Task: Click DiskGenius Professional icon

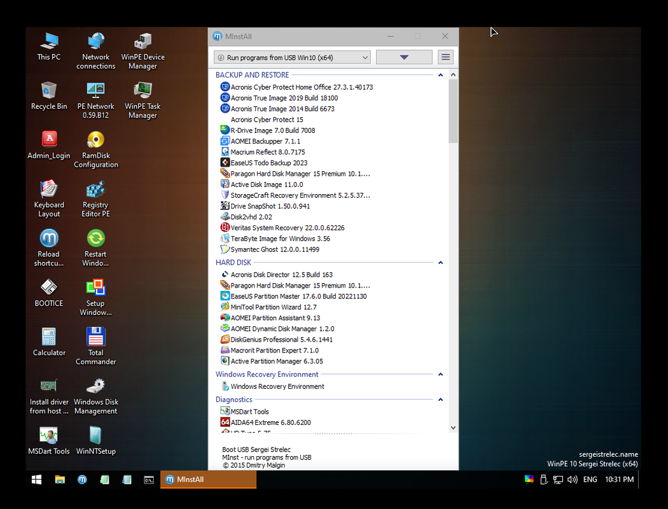Action: click(x=225, y=339)
